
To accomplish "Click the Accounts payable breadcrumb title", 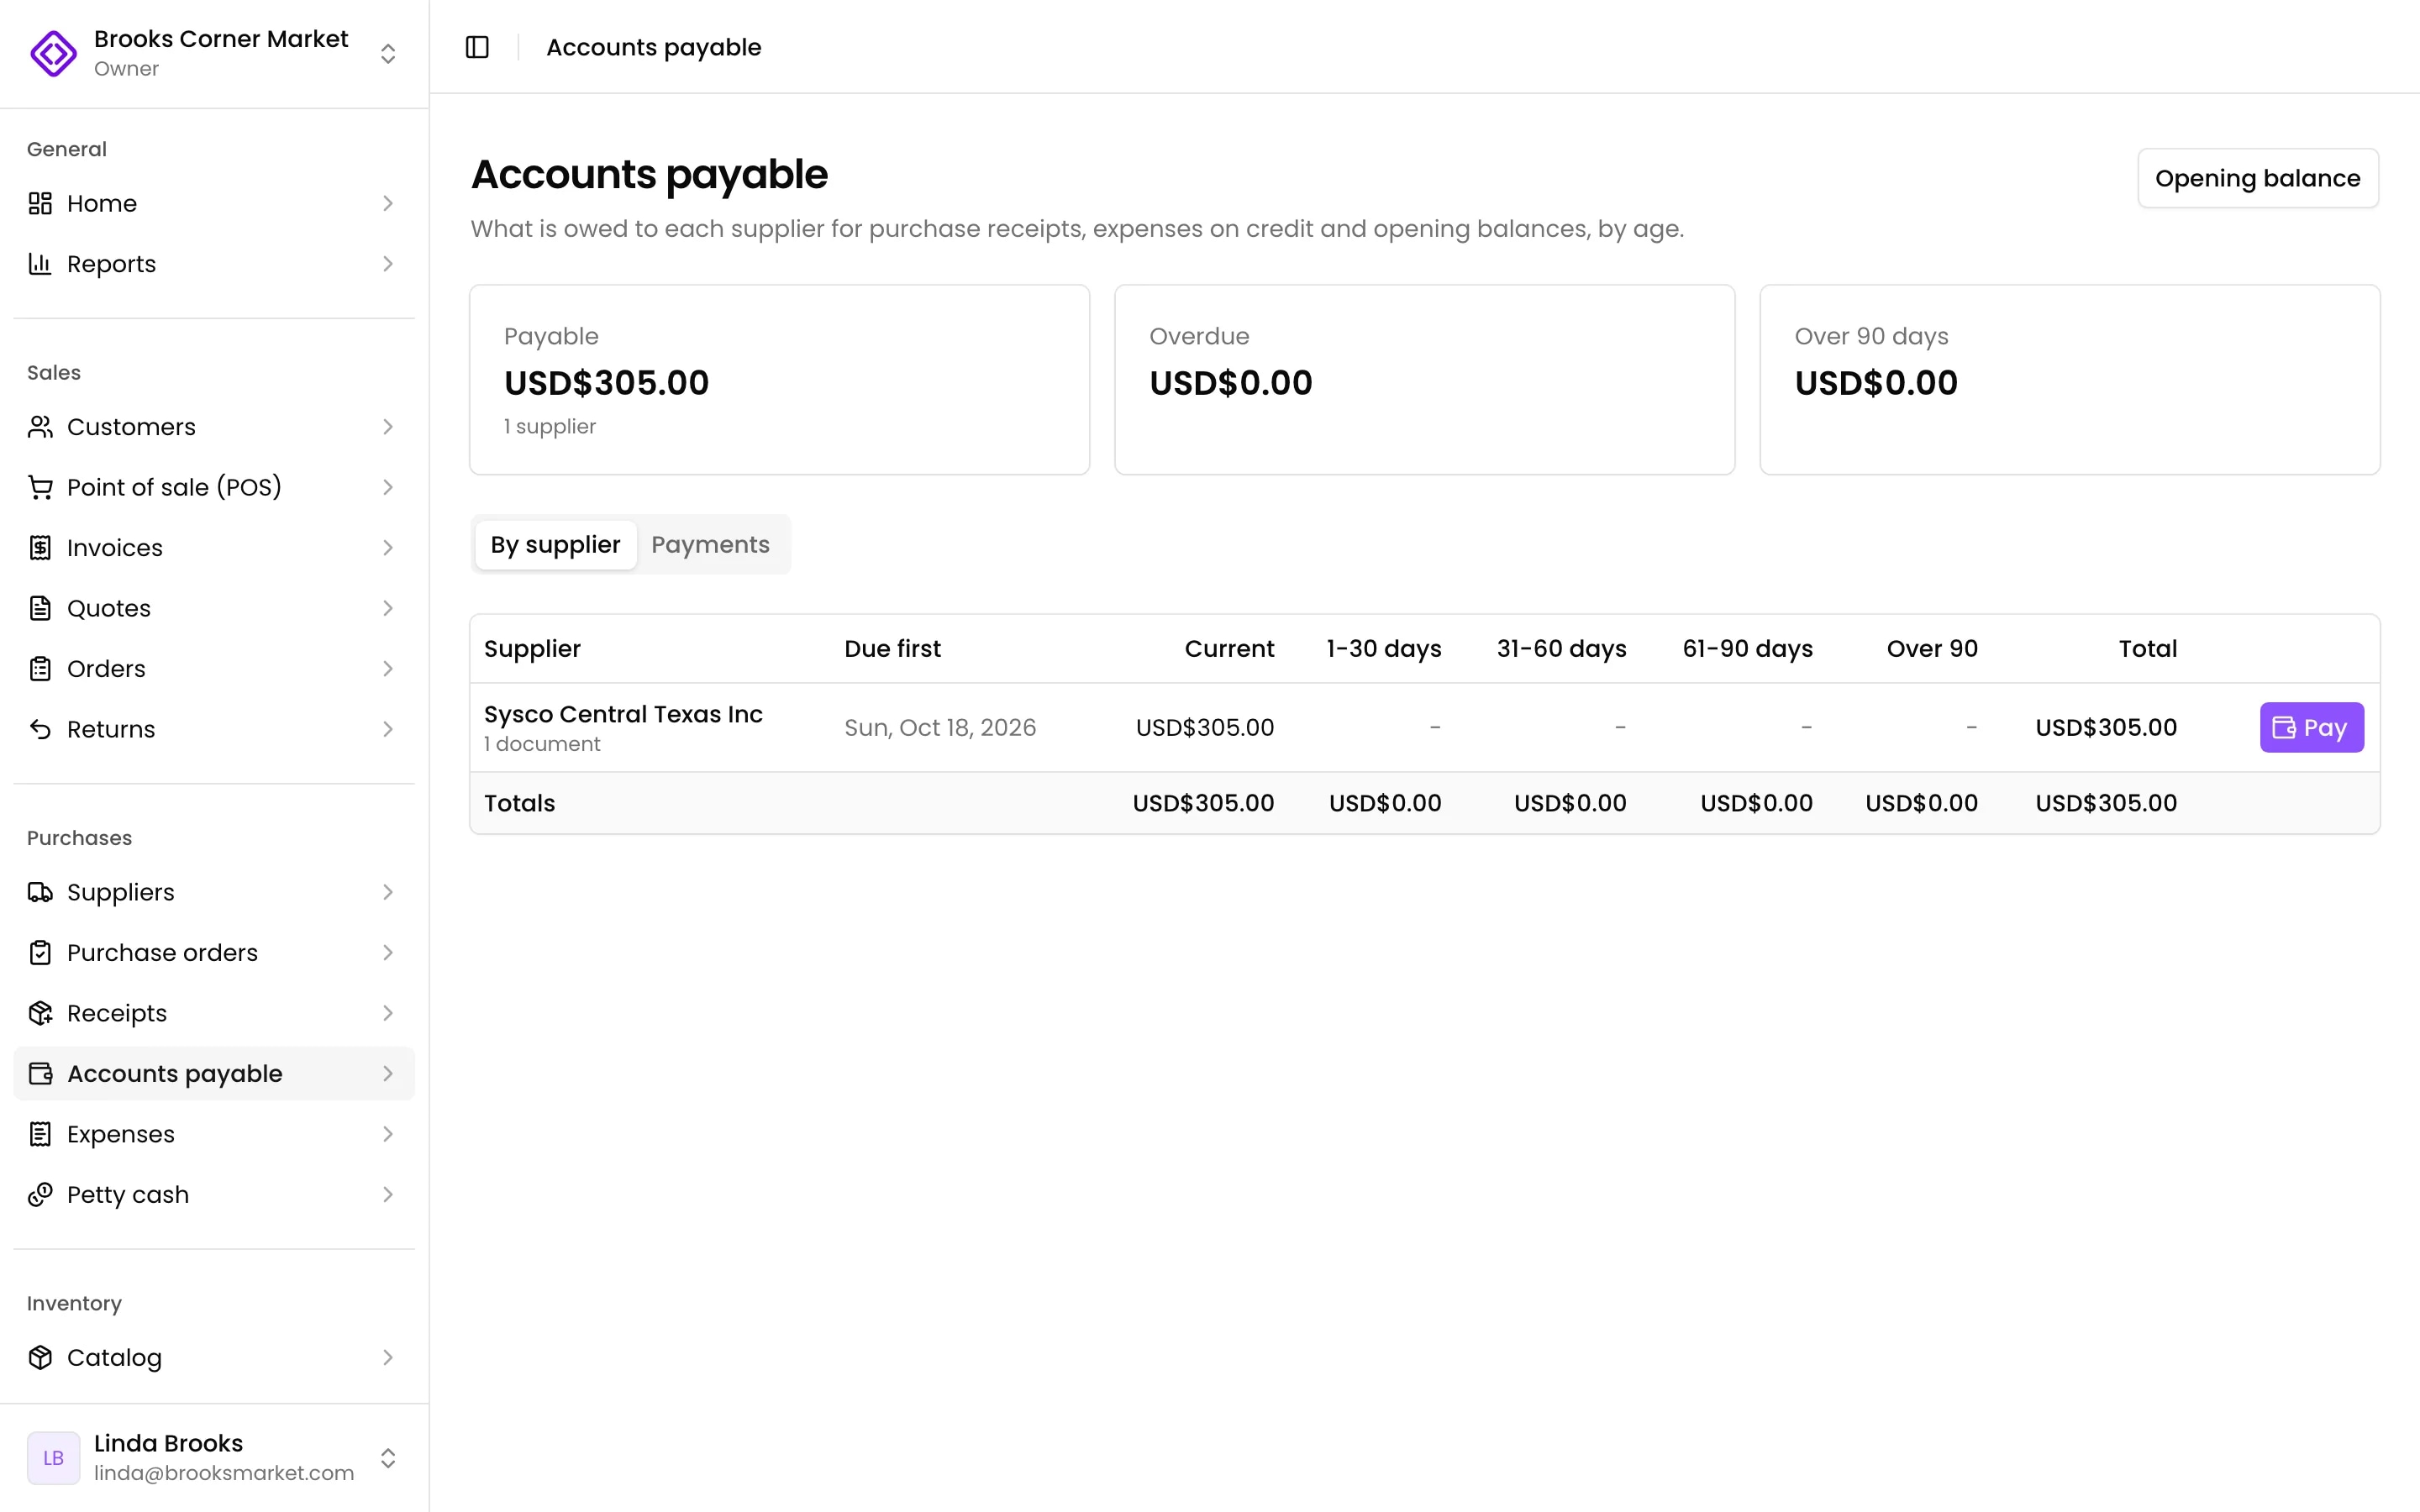I will (x=654, y=47).
